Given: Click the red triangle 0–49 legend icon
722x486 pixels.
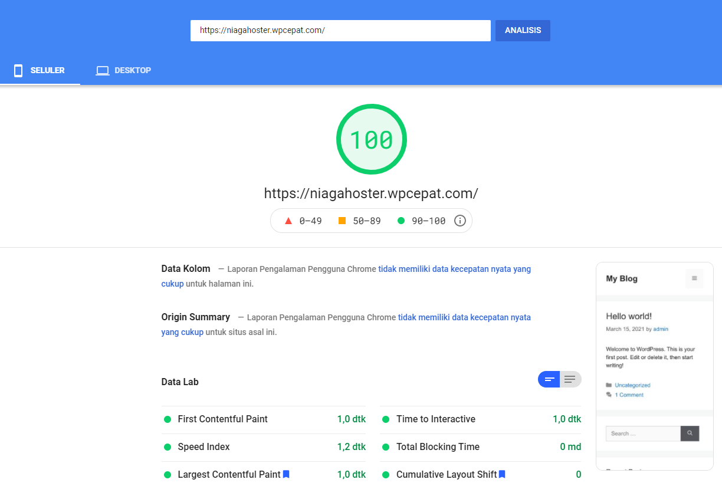Looking at the screenshot, I should click(x=288, y=221).
